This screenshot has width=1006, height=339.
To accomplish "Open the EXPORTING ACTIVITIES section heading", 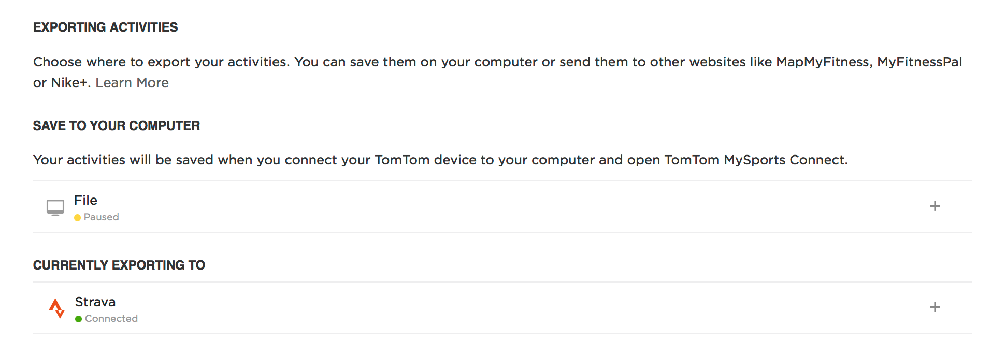I will tap(105, 27).
